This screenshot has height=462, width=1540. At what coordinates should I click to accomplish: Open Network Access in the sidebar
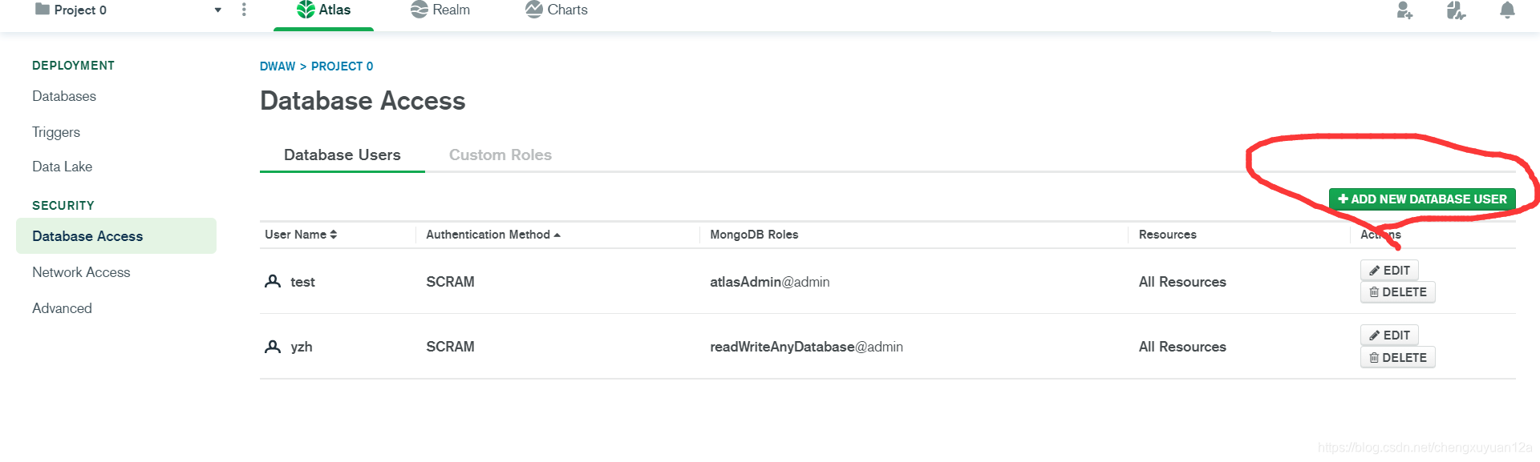(x=81, y=272)
